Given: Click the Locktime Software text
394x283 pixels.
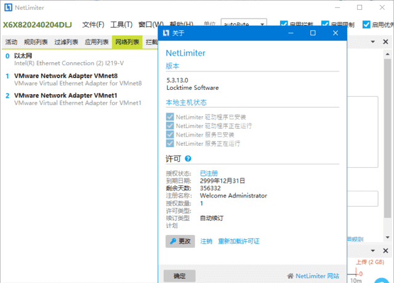Looking at the screenshot, I should [x=193, y=87].
